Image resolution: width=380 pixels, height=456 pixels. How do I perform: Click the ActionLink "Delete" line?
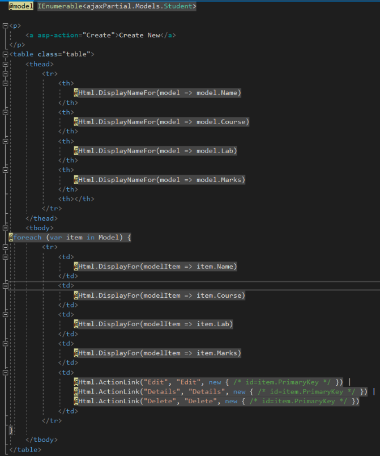216,402
